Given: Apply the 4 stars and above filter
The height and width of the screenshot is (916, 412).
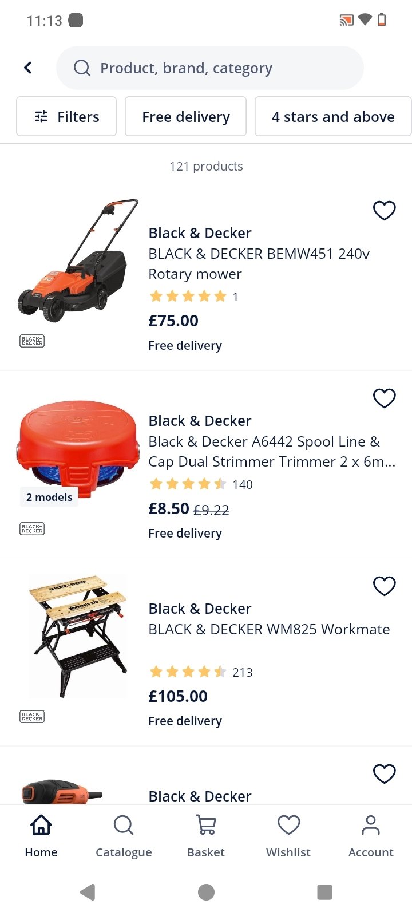Looking at the screenshot, I should (x=333, y=116).
